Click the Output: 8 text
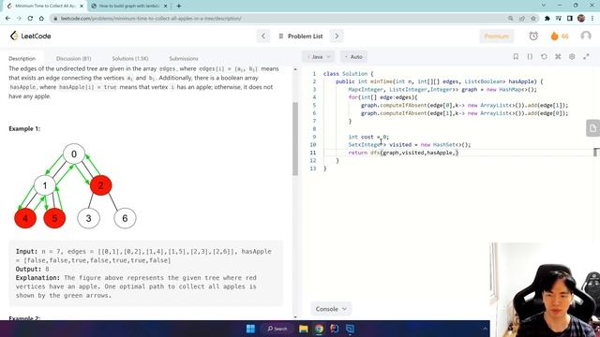The image size is (600, 337). 33,269
